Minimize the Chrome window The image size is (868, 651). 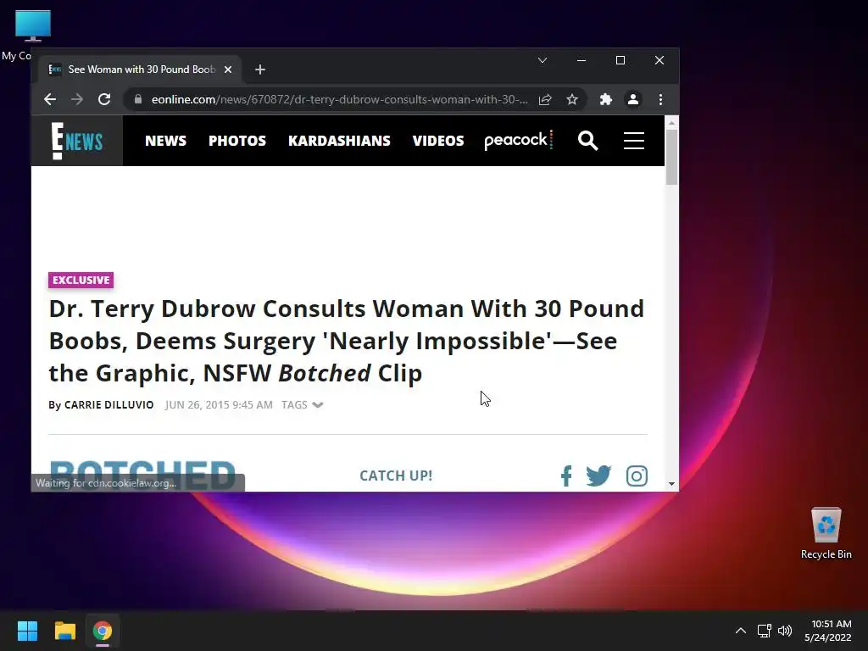[581, 60]
